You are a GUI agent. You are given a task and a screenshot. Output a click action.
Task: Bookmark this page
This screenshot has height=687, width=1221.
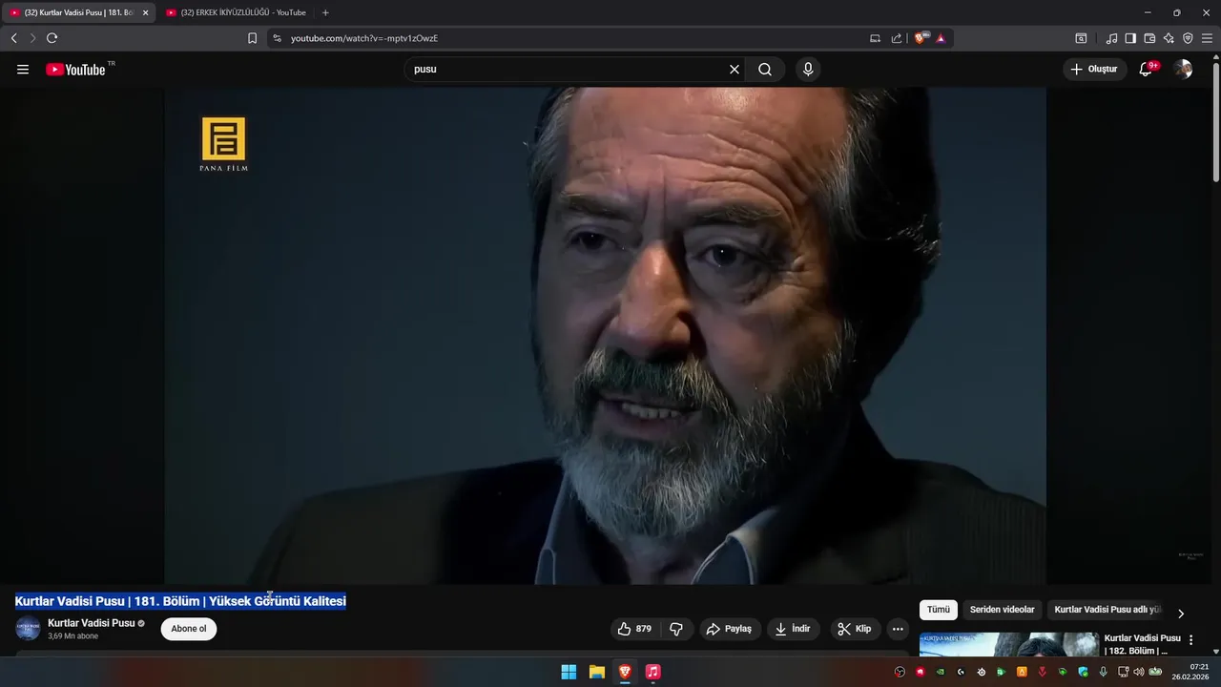click(x=252, y=38)
